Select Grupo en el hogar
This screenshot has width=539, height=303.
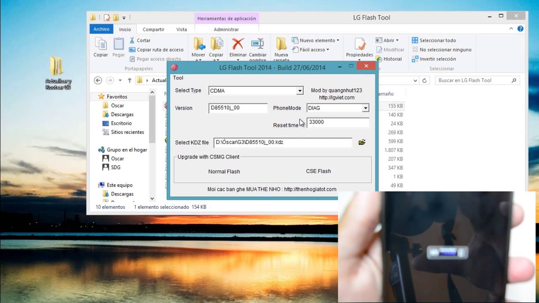click(x=123, y=150)
